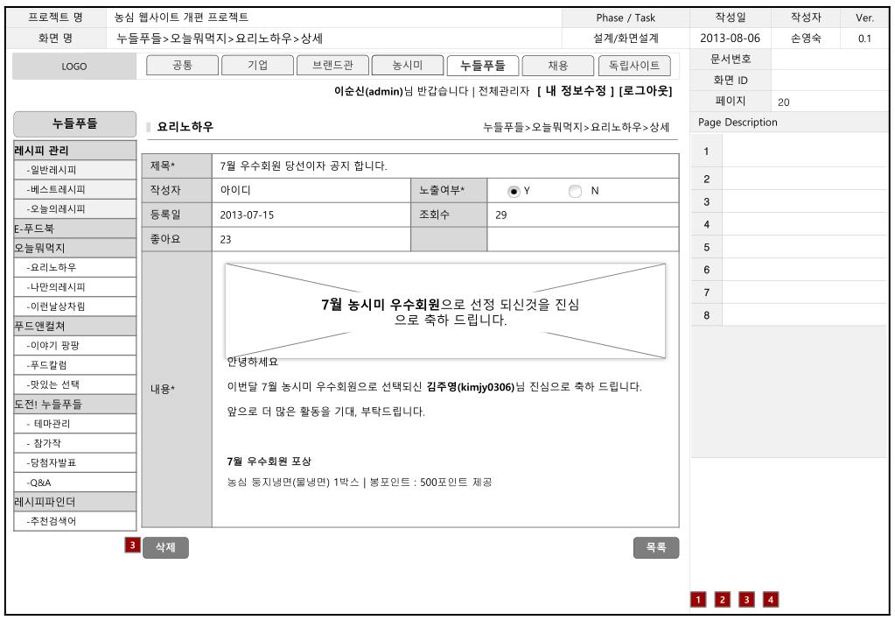Click the 누들푸들 sidebar header button
Image resolution: width=895 pixels, height=620 pixels.
tap(74, 123)
